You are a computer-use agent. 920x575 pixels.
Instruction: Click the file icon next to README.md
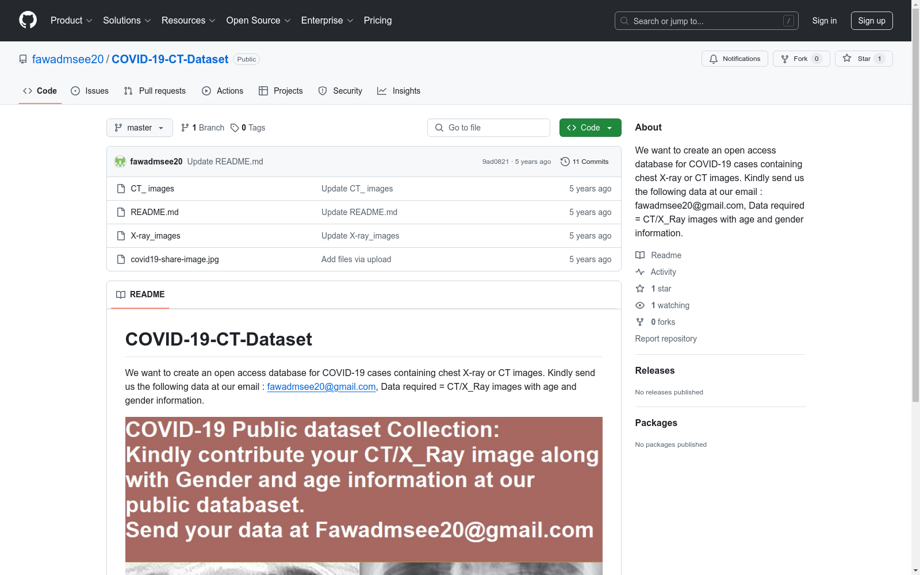click(121, 212)
